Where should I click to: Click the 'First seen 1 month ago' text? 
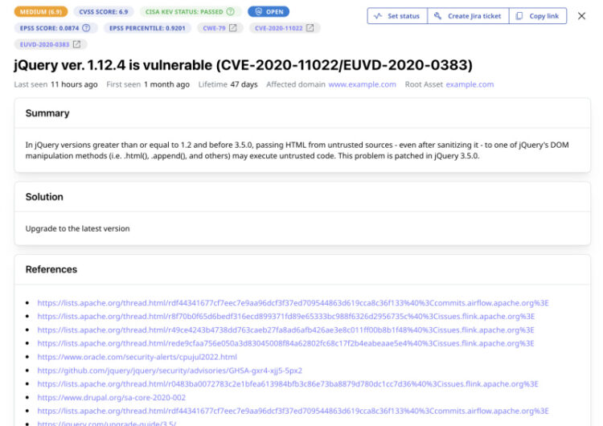[148, 84]
